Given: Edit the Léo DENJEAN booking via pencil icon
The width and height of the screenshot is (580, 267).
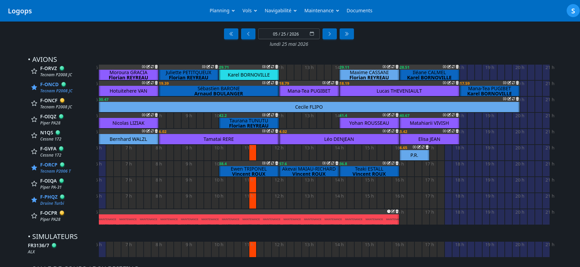Looking at the screenshot, I should pyautogui.click(x=389, y=131).
